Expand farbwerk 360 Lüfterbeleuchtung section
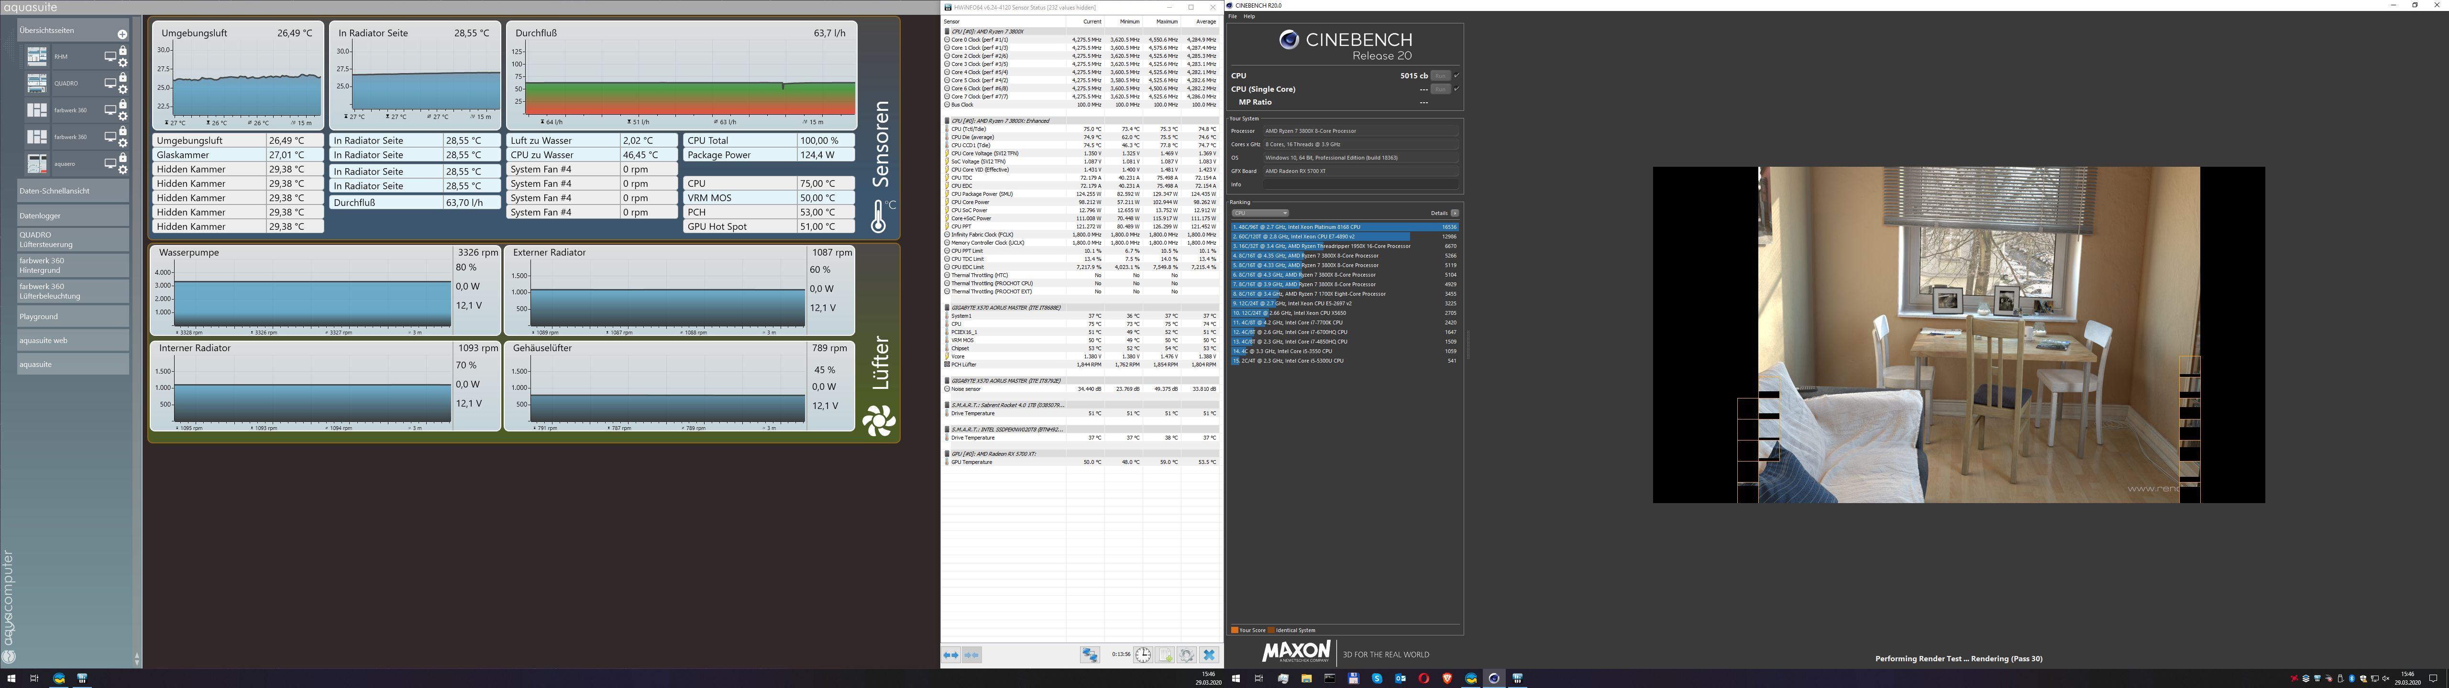The height and width of the screenshot is (688, 2449). coord(73,291)
